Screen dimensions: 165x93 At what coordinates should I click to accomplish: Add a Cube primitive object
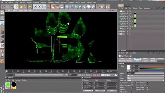pos(67,7)
